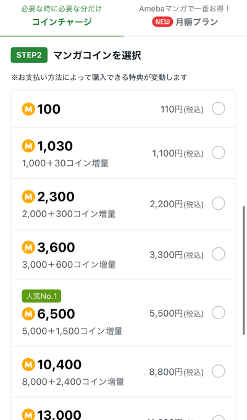Click the 人気No.1 badge
The height and width of the screenshot is (420, 247).
click(x=41, y=296)
